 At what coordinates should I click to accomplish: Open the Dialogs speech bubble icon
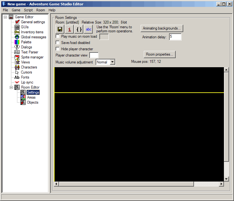(x=17, y=47)
